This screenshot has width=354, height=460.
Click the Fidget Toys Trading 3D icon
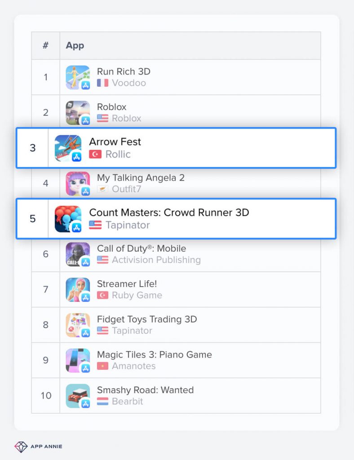[78, 325]
